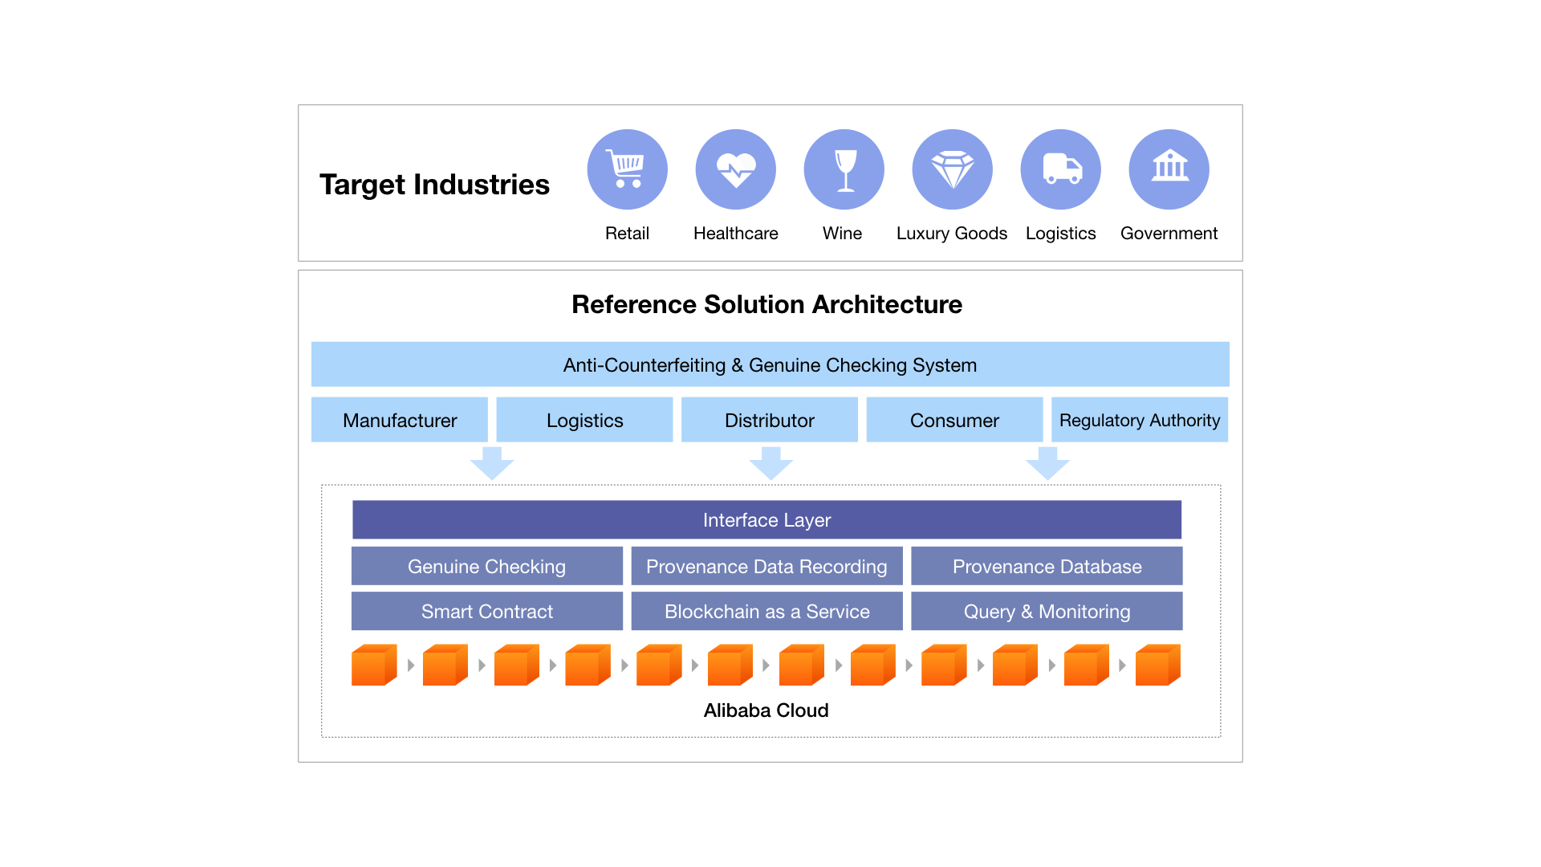1541x867 pixels.
Task: Click the Reference Solution Architecture title
Action: coord(766,304)
